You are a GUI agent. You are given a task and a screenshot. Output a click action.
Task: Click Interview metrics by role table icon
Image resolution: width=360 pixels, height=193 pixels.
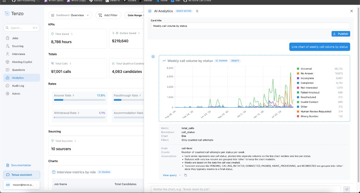[54, 172]
